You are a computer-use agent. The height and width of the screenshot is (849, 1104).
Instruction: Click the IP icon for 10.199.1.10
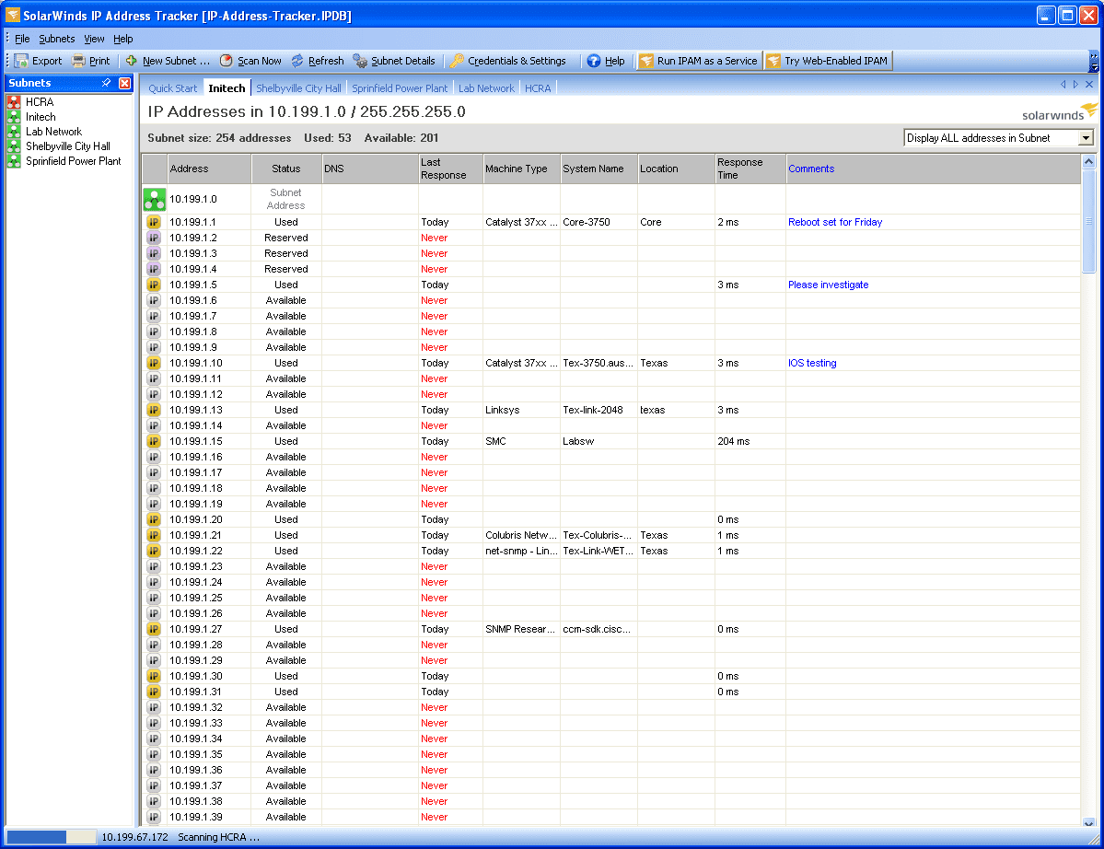[x=154, y=363]
